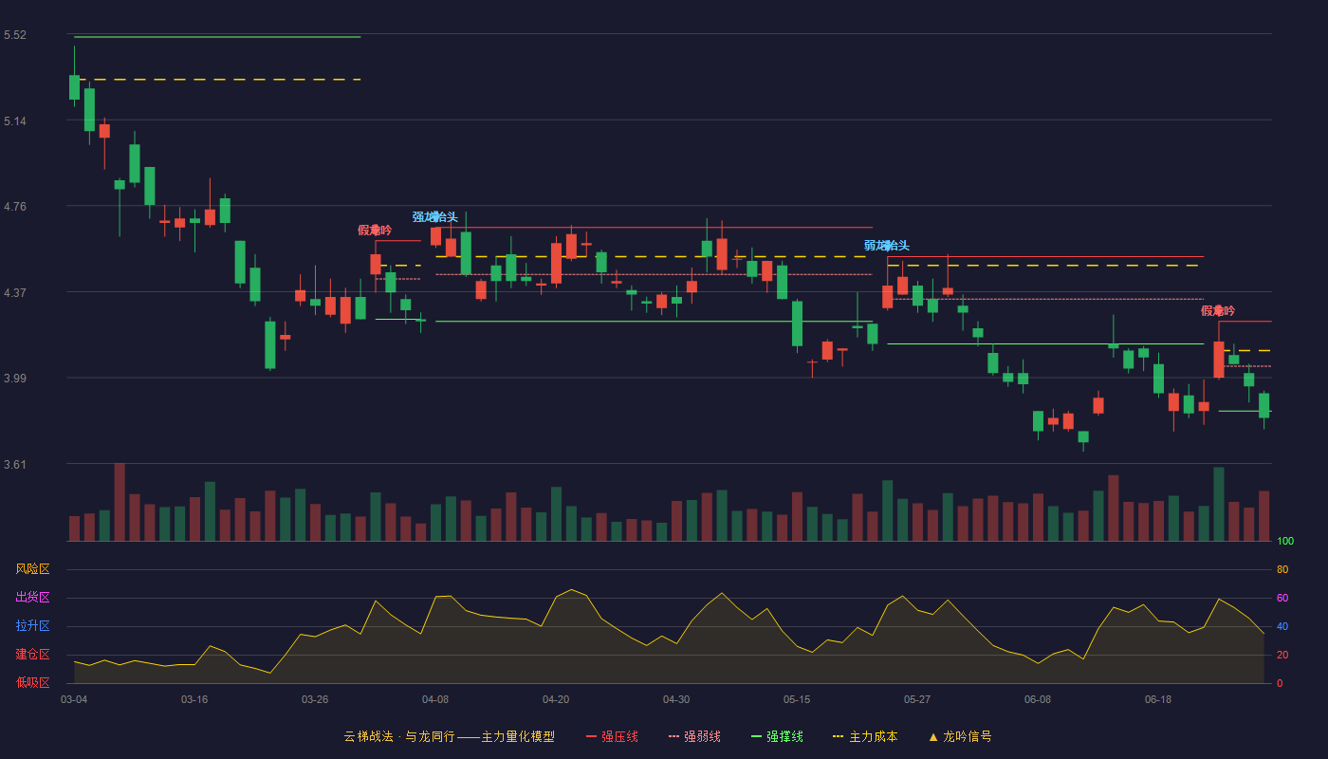Click the 出货区 zone label
Image resolution: width=1328 pixels, height=759 pixels.
click(32, 598)
